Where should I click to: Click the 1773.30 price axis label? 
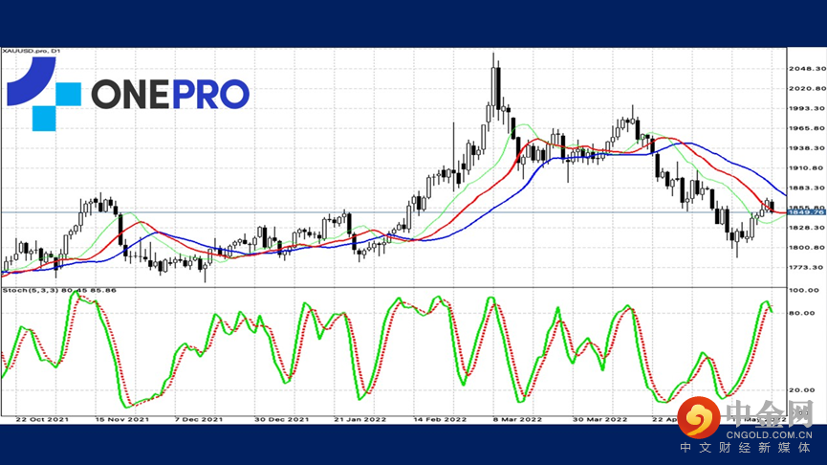pos(807,268)
